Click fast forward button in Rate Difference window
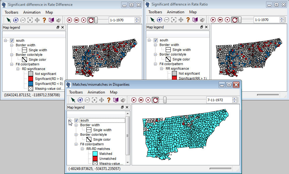The image size is (289, 174). pos(77,20)
